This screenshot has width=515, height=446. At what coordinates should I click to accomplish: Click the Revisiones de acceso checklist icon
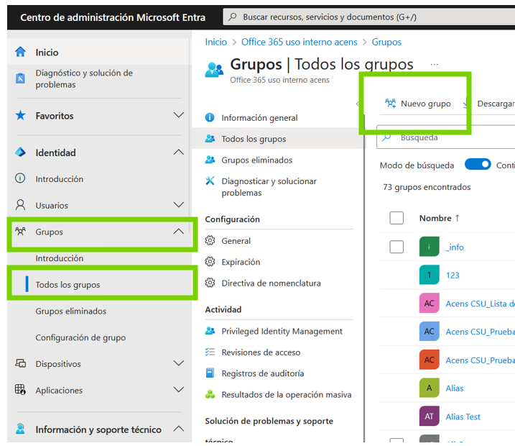coord(210,352)
